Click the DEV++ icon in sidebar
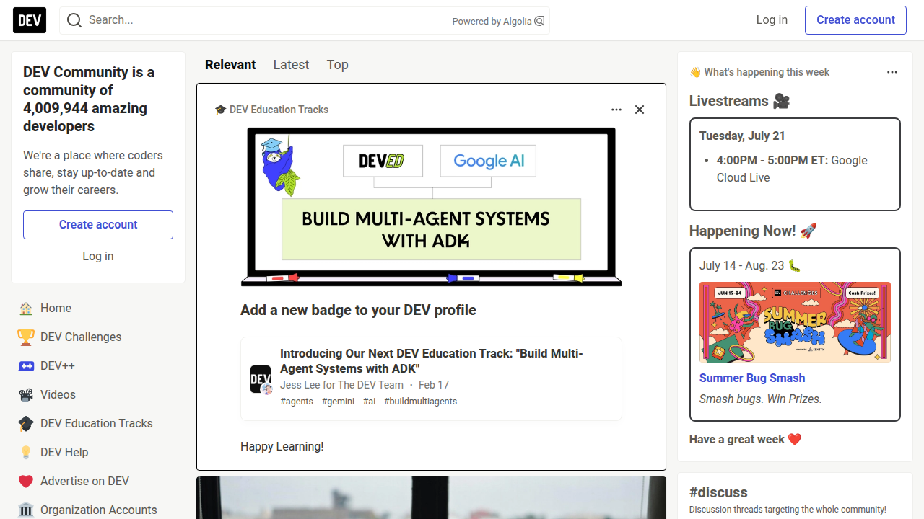 26,366
